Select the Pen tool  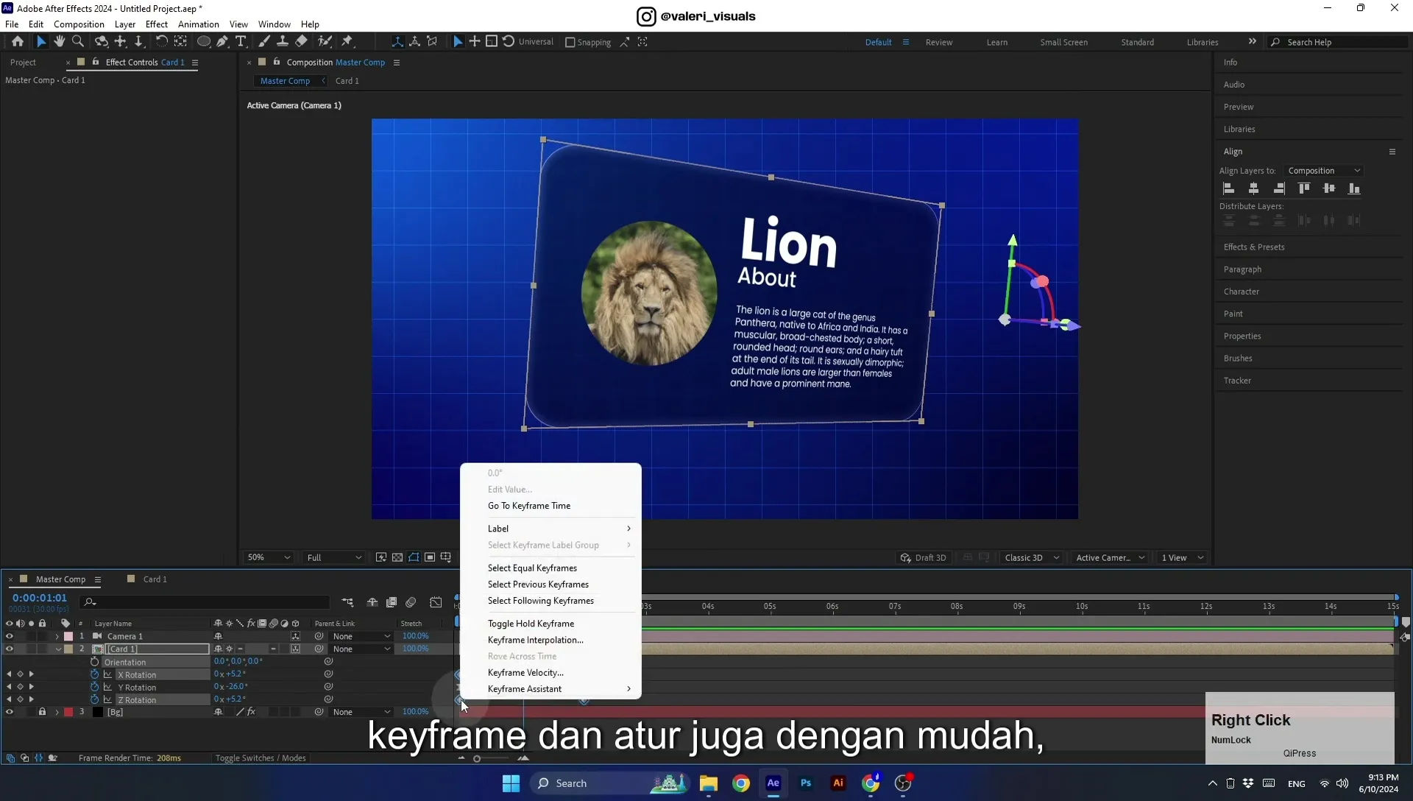click(x=222, y=42)
